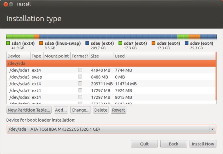Image resolution: width=223 pixels, height=154 pixels.
Task: Tick the Format checkbox for /dev/sda7
Action: (x=80, y=90)
